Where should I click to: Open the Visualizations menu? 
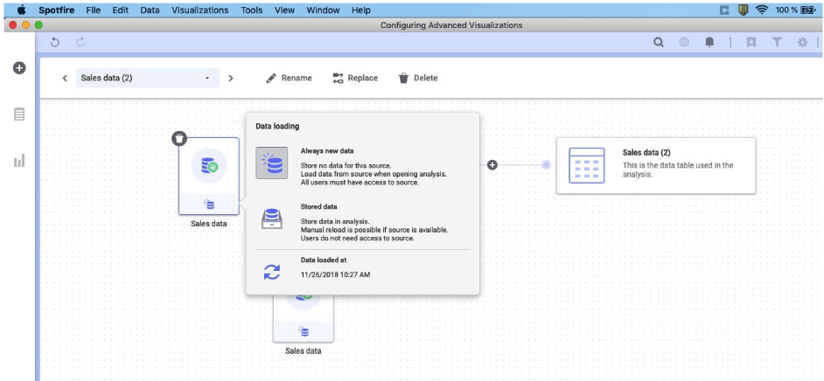[x=200, y=10]
